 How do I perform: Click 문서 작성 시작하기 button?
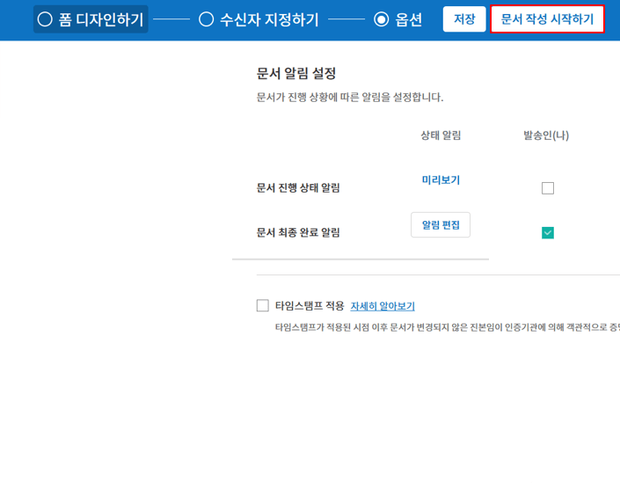coord(547,19)
